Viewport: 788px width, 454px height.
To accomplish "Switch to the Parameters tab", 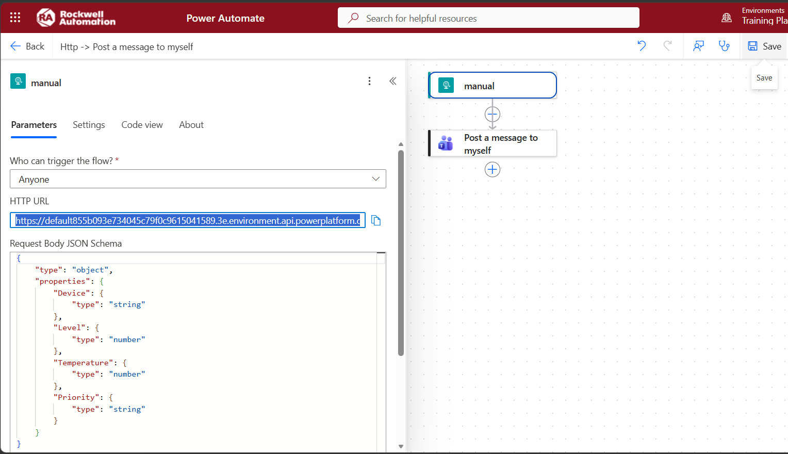I will 34,125.
